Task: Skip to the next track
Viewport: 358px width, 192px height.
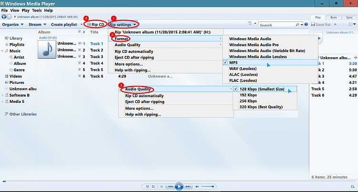Action: (188, 187)
